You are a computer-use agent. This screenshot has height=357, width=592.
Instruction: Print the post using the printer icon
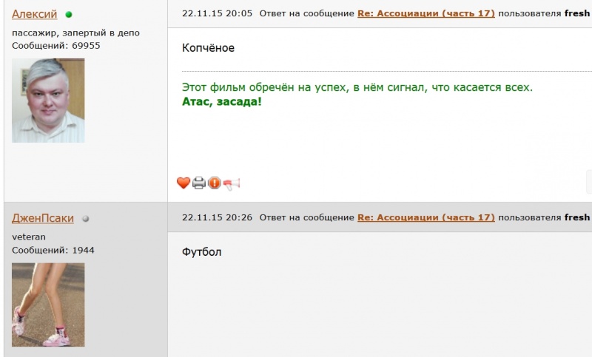click(x=199, y=183)
